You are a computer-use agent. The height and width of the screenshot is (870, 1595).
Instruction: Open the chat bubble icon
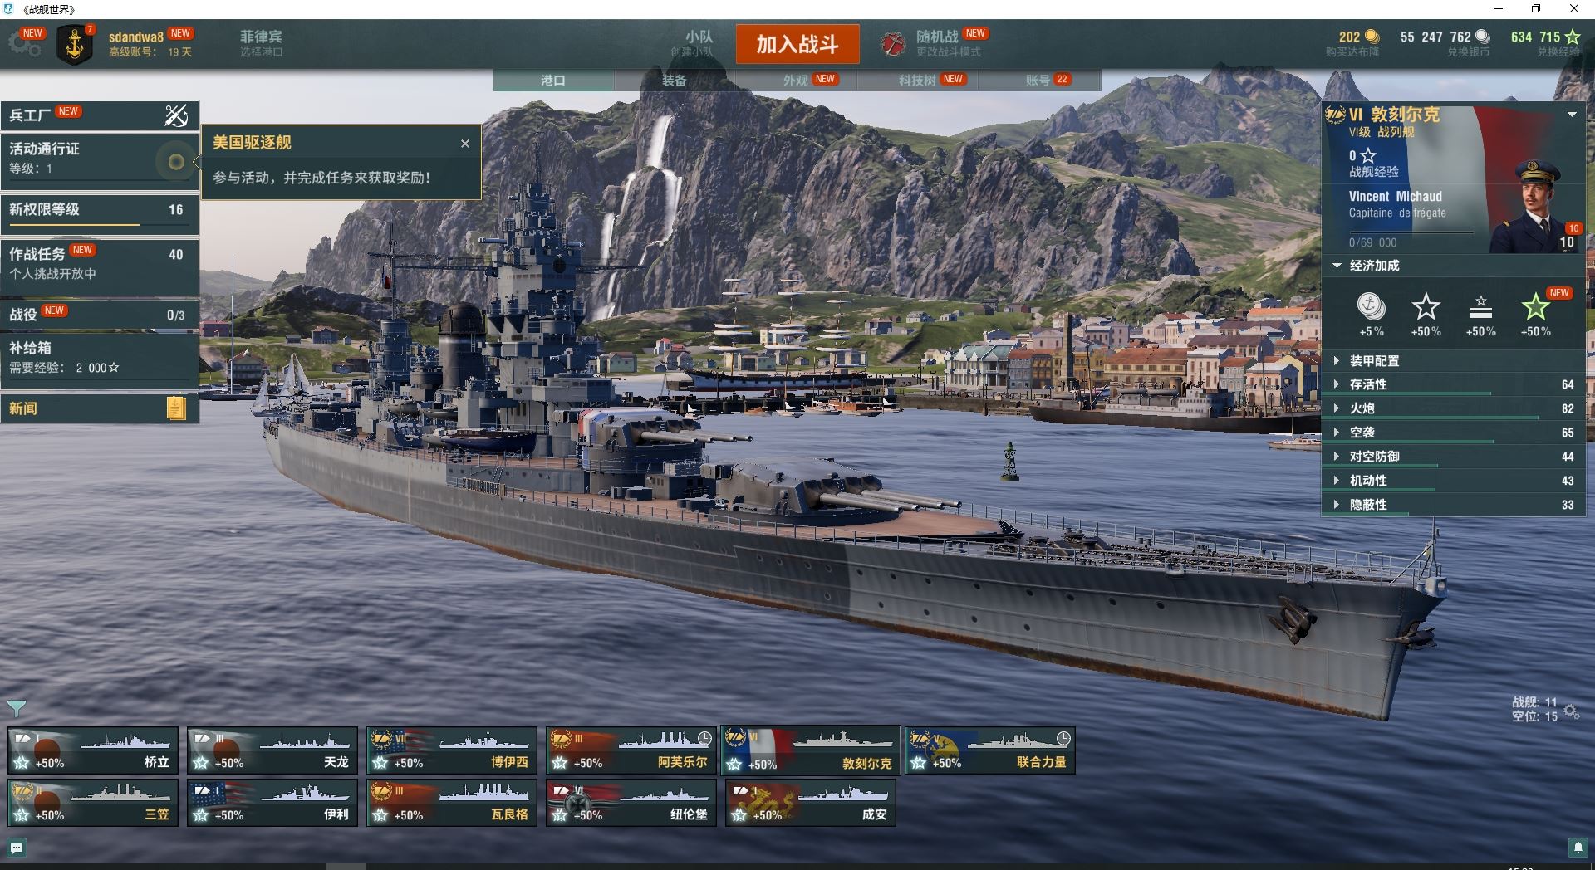[17, 848]
